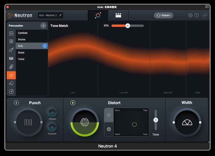This screenshot has width=215, height=156.
Task: Click the Tone vertical slider handle
Action: click(156, 120)
